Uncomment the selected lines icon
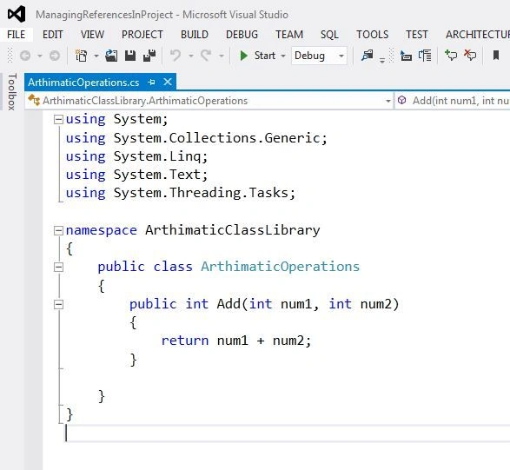This screenshot has height=470, width=510. point(470,56)
